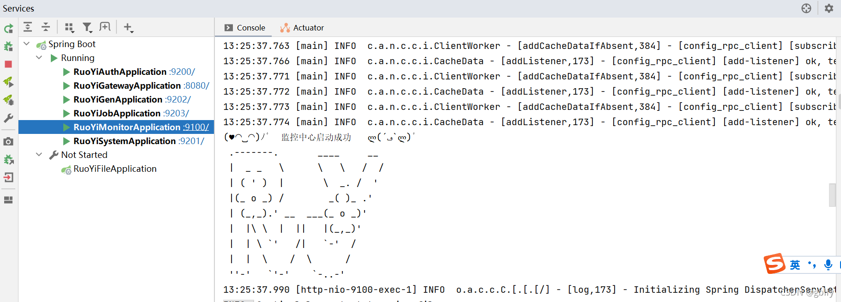Open the :9201/ System port link
Screen dimensions: 841x302
191,141
